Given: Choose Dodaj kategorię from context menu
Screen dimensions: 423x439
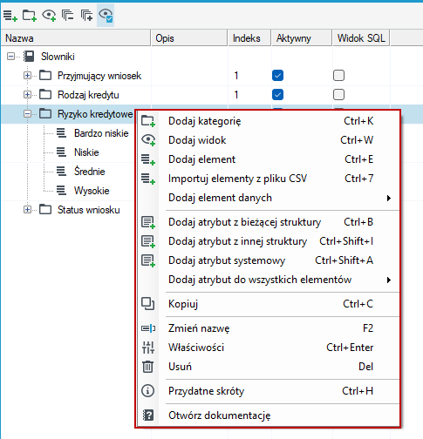Looking at the screenshot, I should 269,121.
